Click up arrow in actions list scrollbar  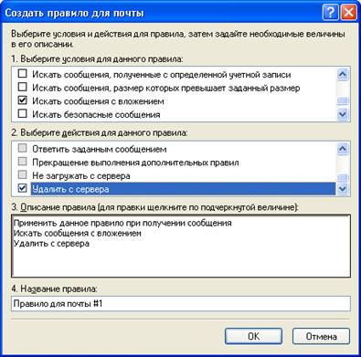point(343,149)
